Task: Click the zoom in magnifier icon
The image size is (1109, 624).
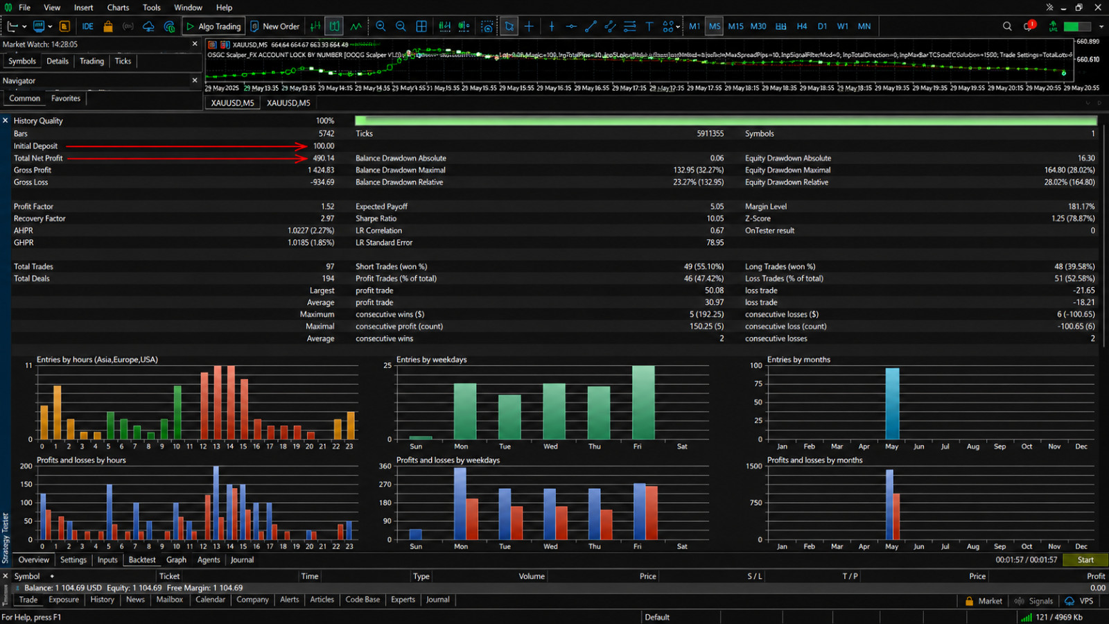Action: 381,26
